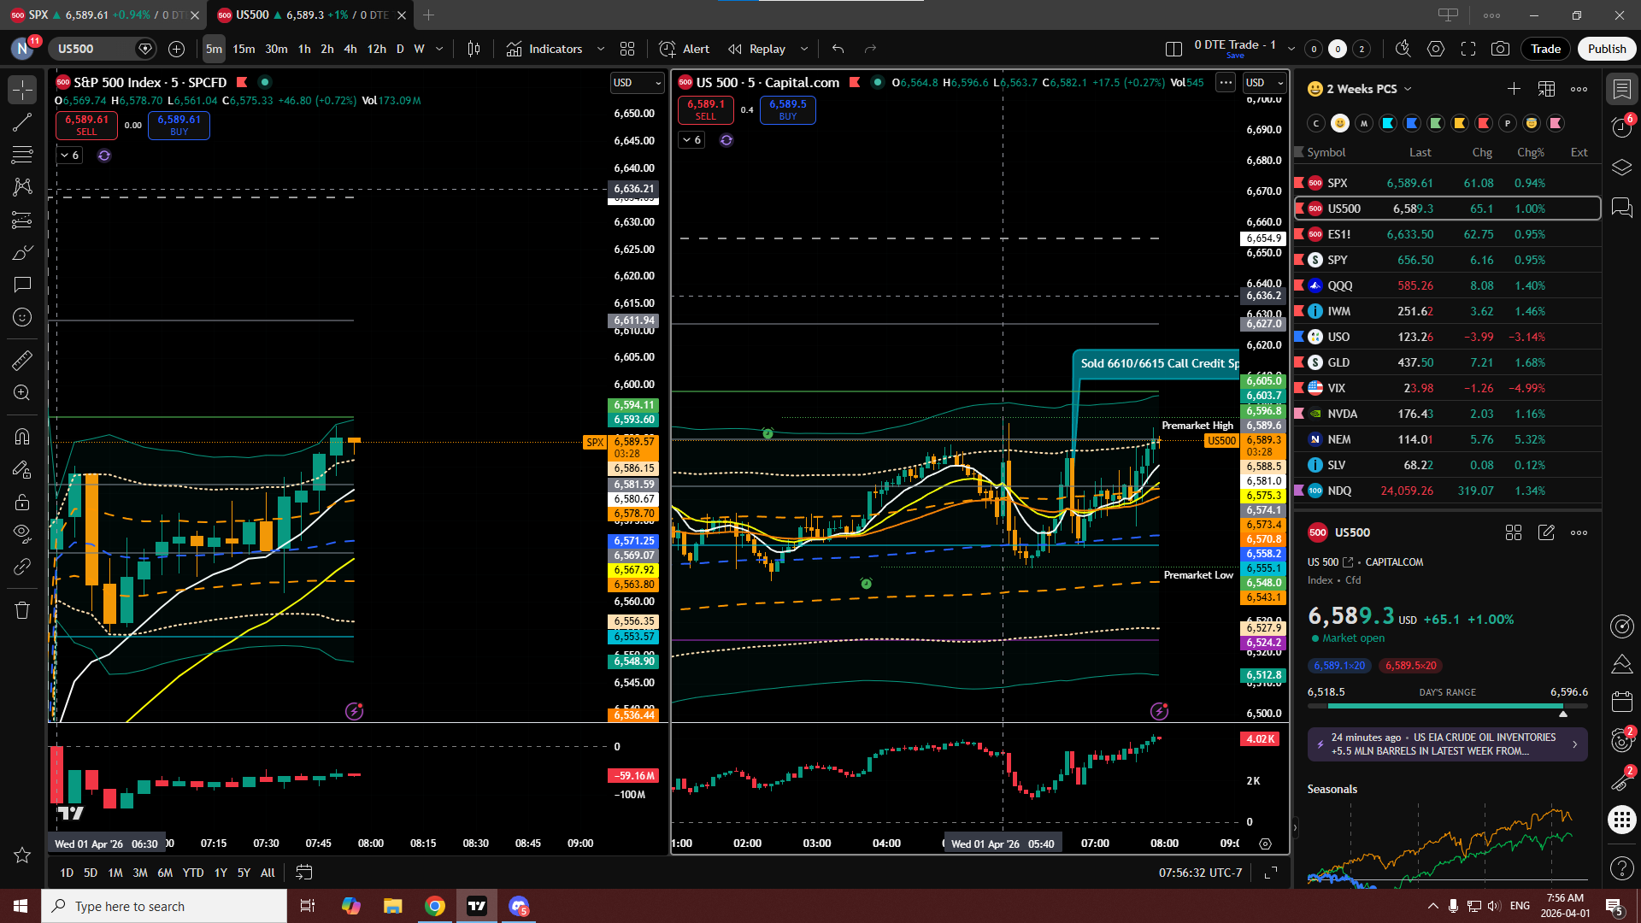Select the 15m timeframe
Screen dimensions: 1641x923
(244, 49)
